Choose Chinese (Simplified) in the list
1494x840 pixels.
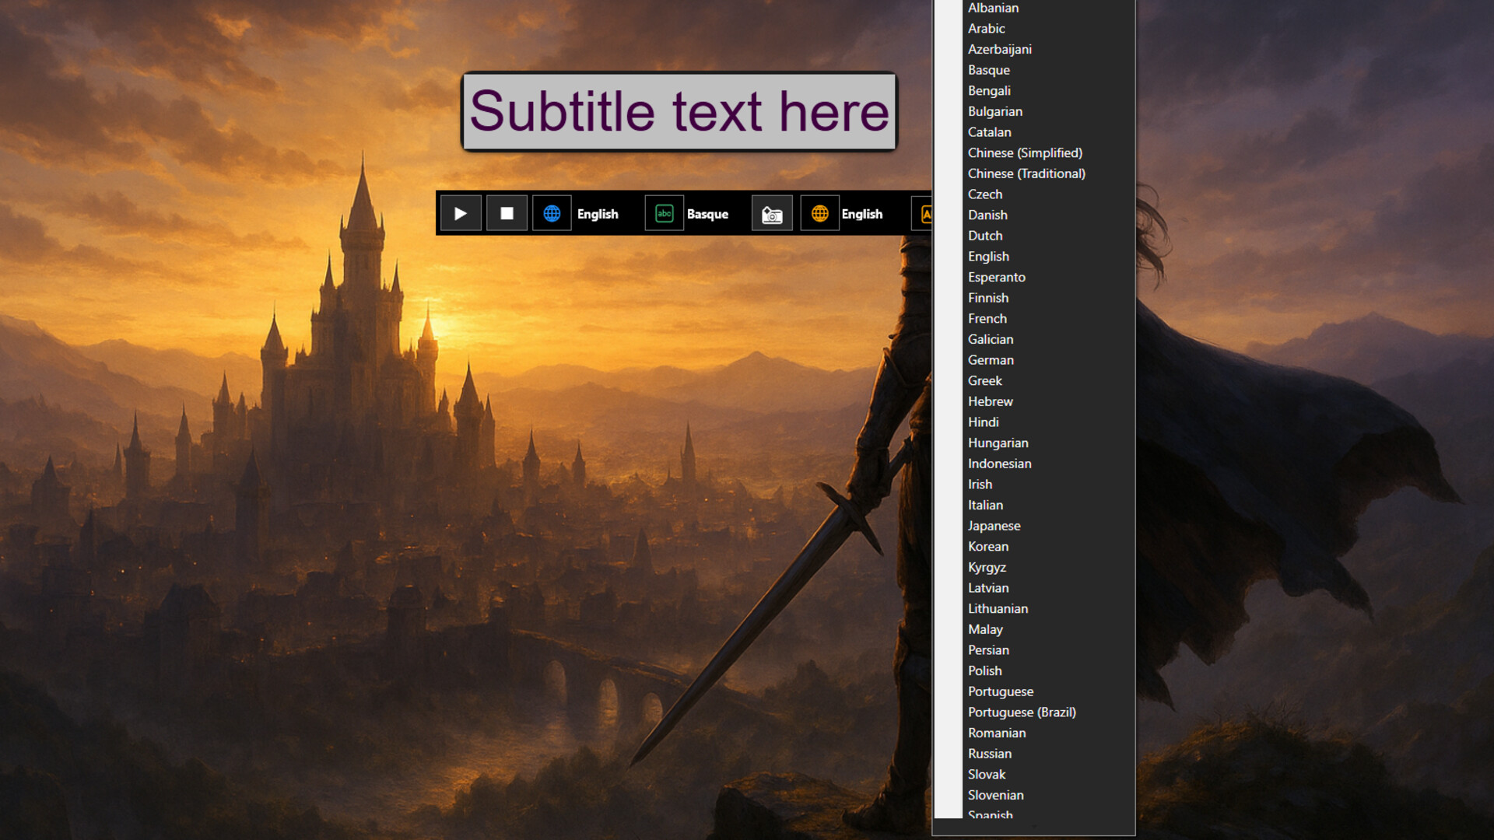(1024, 152)
